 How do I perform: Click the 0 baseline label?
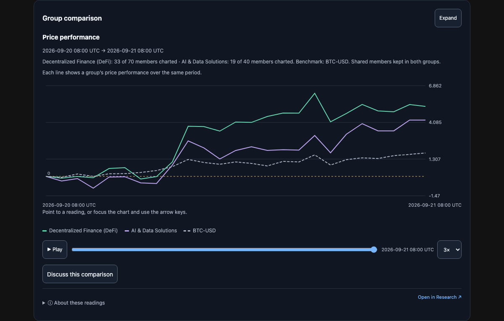pyautogui.click(x=49, y=173)
